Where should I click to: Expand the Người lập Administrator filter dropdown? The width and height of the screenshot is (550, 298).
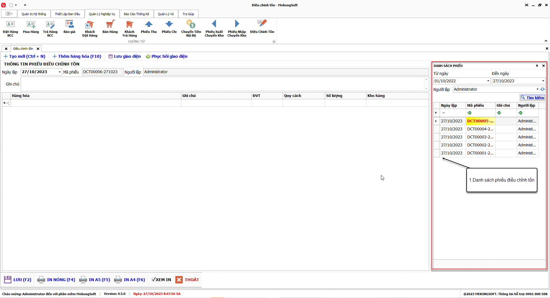coord(537,89)
